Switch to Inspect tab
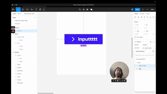 click(148, 14)
